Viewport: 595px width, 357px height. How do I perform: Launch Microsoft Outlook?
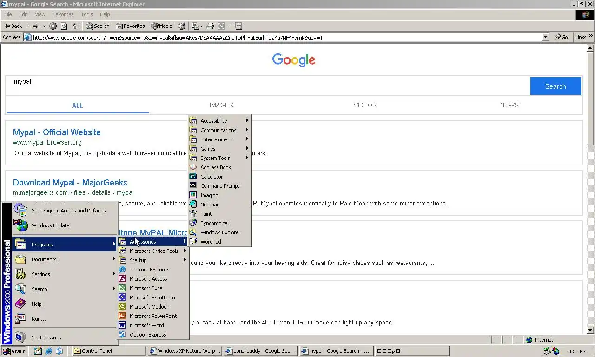tap(152, 306)
